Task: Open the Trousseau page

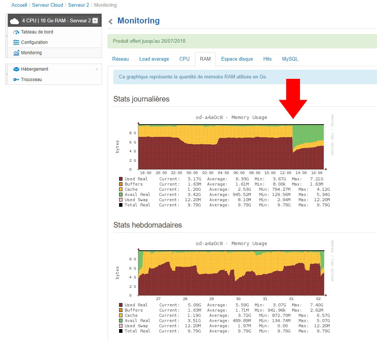Action: point(32,79)
